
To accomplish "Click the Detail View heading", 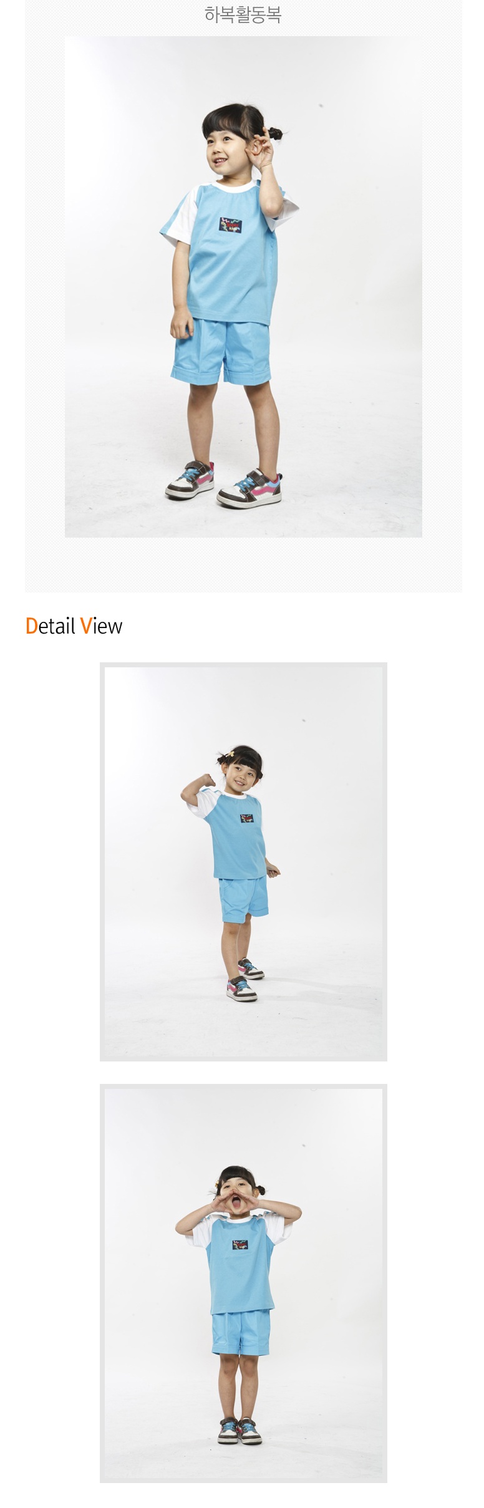I will (74, 626).
